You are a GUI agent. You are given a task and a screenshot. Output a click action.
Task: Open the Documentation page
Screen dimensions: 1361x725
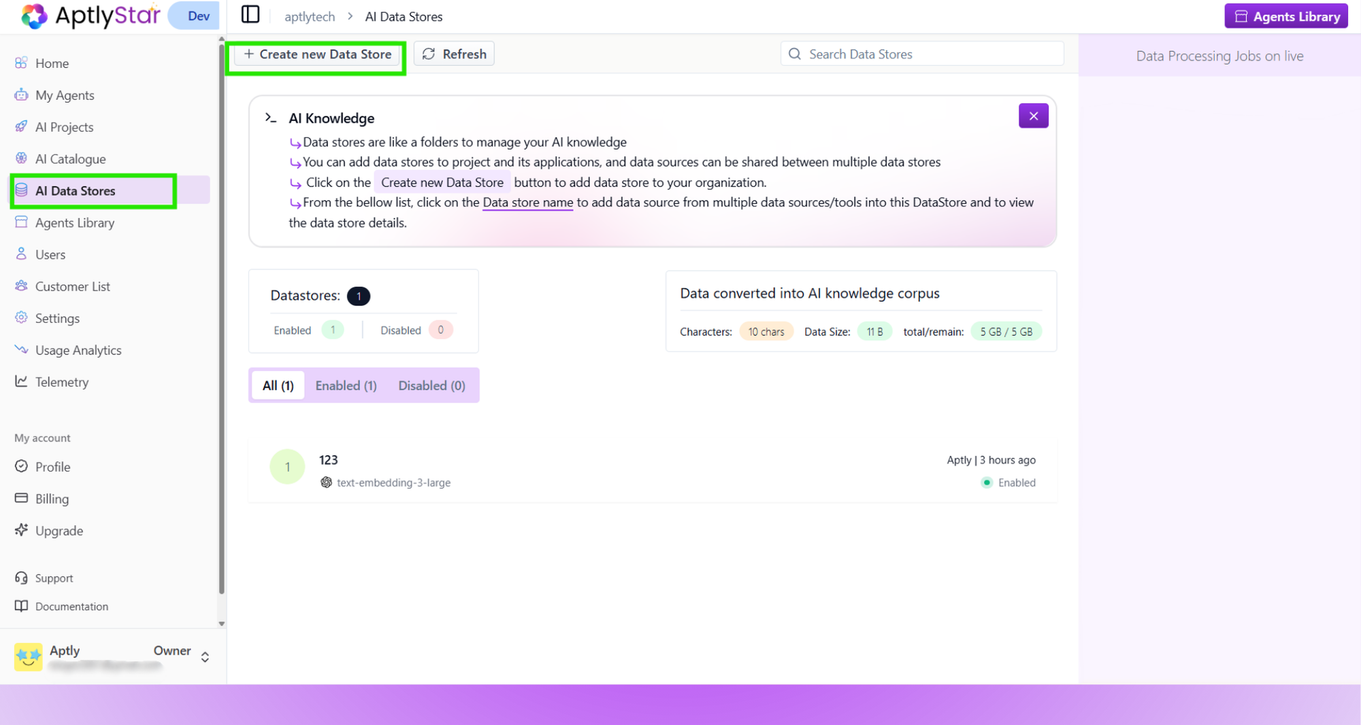point(71,606)
